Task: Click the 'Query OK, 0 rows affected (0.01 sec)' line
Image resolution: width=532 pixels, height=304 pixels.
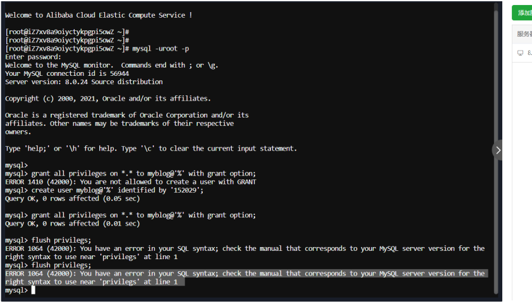Action: tap(72, 224)
